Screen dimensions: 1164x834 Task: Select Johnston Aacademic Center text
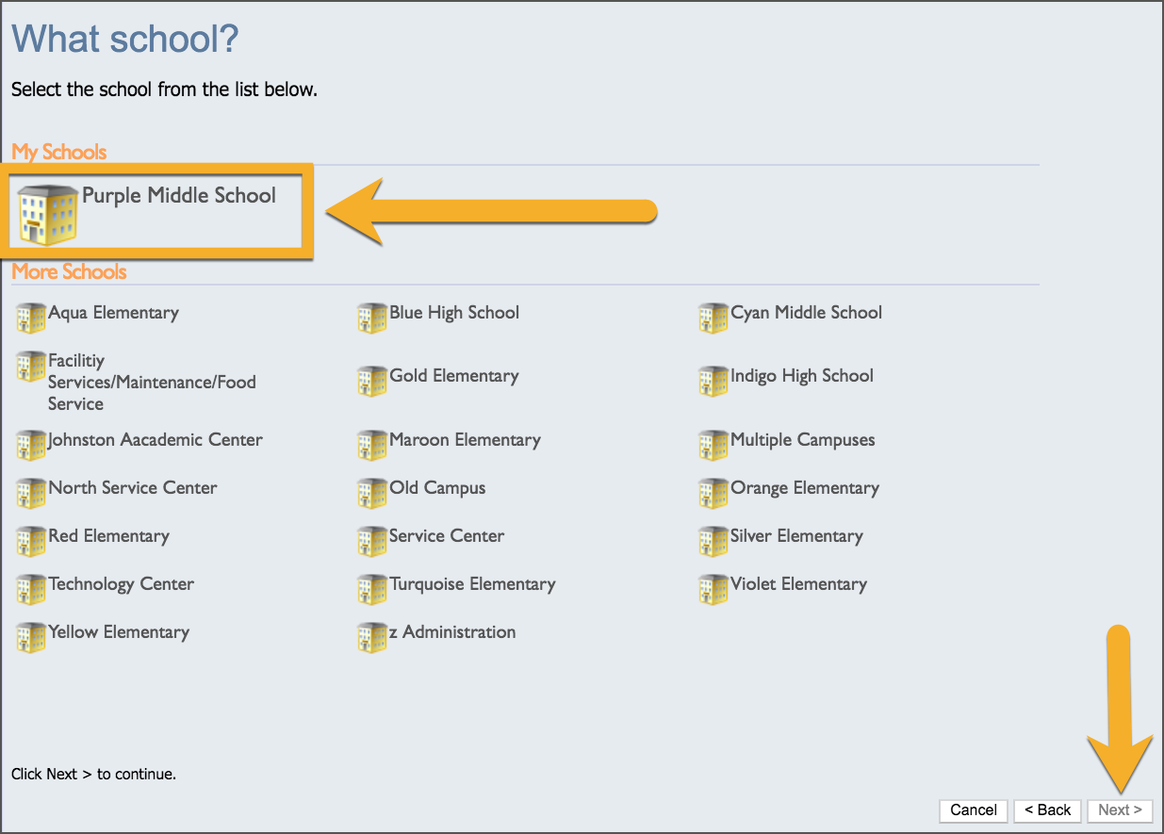click(156, 440)
